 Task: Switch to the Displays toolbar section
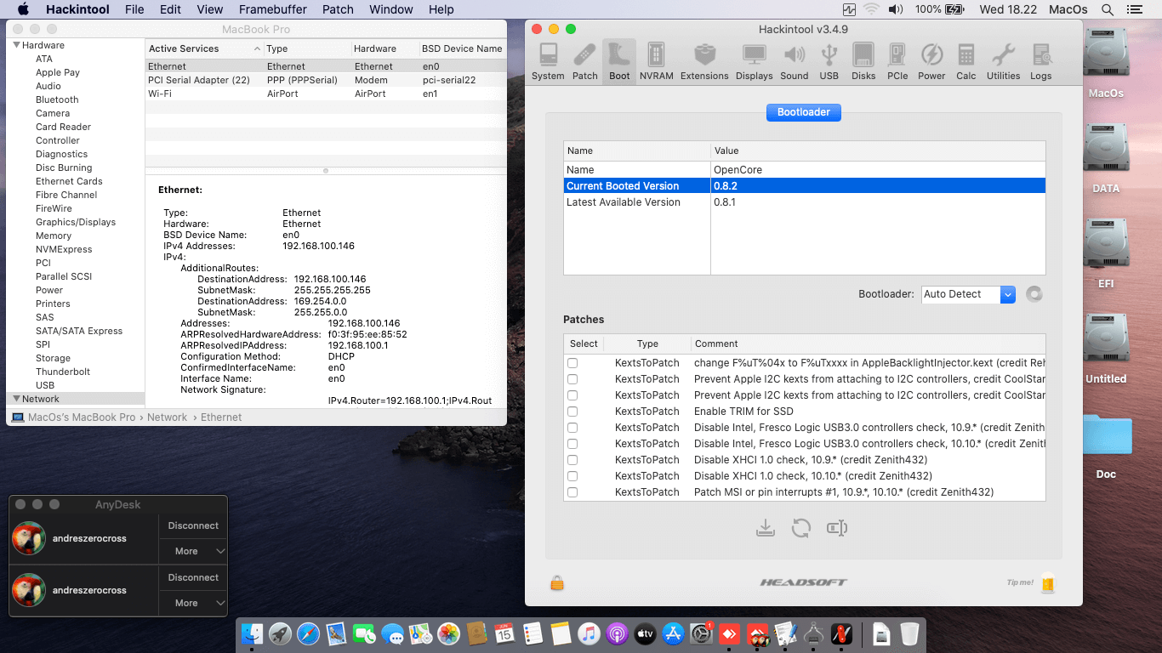click(x=754, y=61)
